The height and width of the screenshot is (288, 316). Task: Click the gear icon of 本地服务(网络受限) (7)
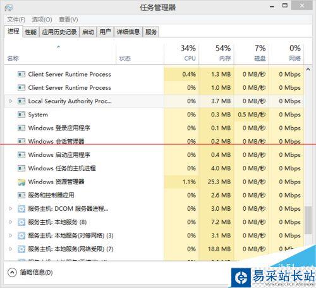tap(21, 249)
